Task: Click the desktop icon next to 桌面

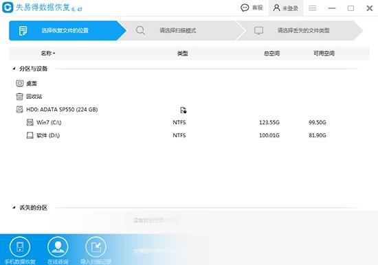Action: tap(19, 84)
